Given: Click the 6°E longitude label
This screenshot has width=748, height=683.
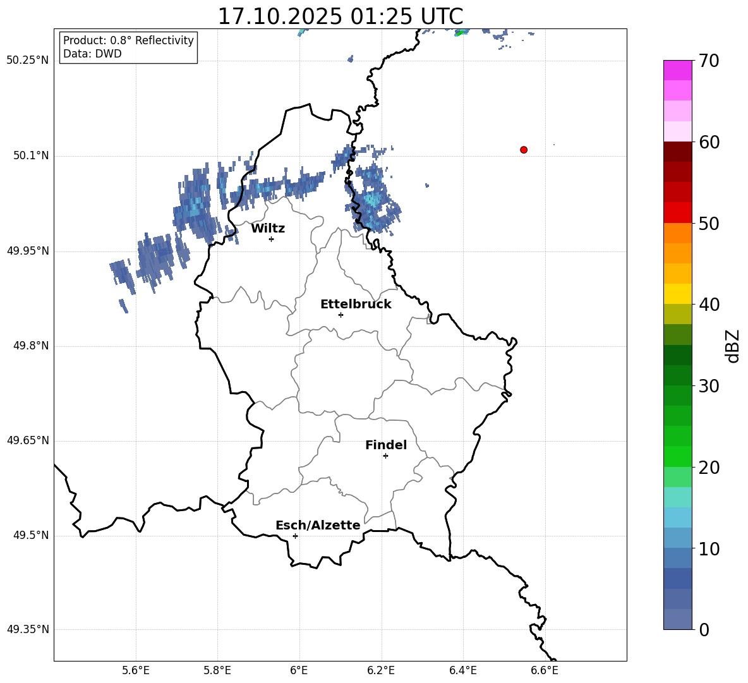Looking at the screenshot, I should tap(299, 670).
